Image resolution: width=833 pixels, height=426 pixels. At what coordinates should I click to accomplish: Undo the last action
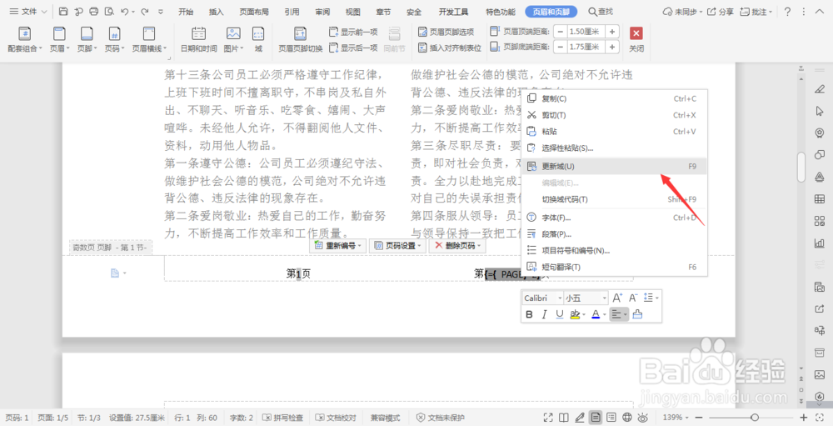tap(124, 11)
